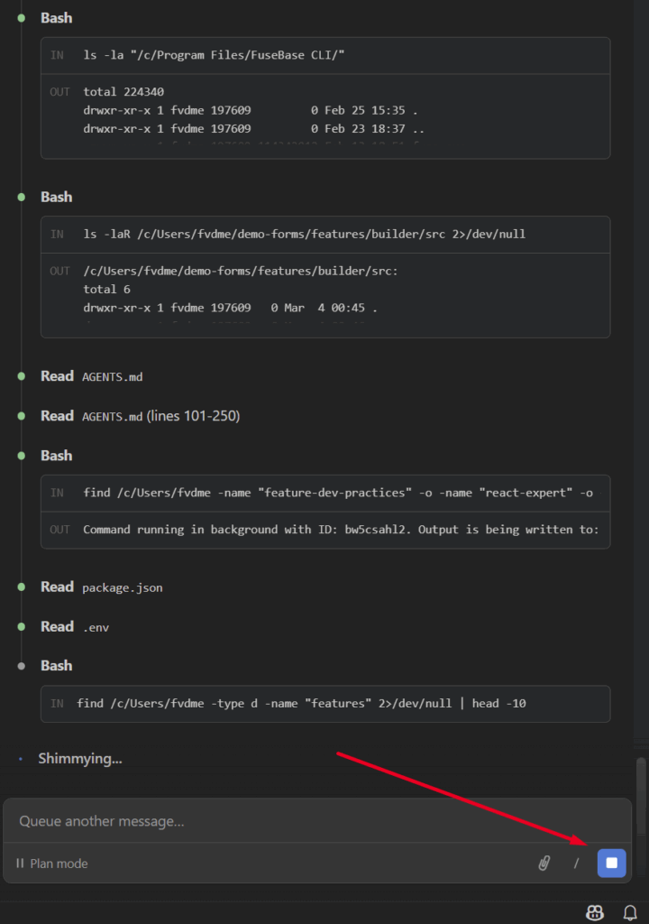The width and height of the screenshot is (649, 924).
Task: Open the Read package.json entry
Action: point(101,587)
